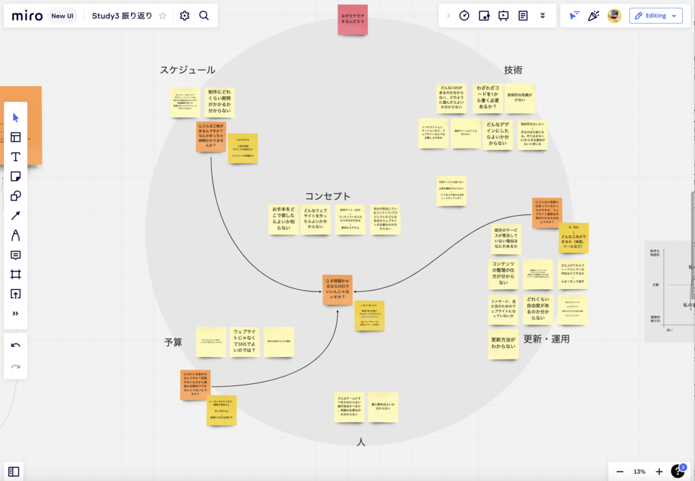The width and height of the screenshot is (695, 481).
Task: Click the Upload tool icon
Action: (x=16, y=294)
